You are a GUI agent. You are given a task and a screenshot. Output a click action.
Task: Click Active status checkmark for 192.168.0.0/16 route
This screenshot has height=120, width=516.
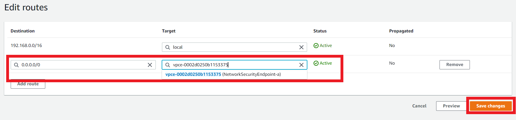(316, 46)
